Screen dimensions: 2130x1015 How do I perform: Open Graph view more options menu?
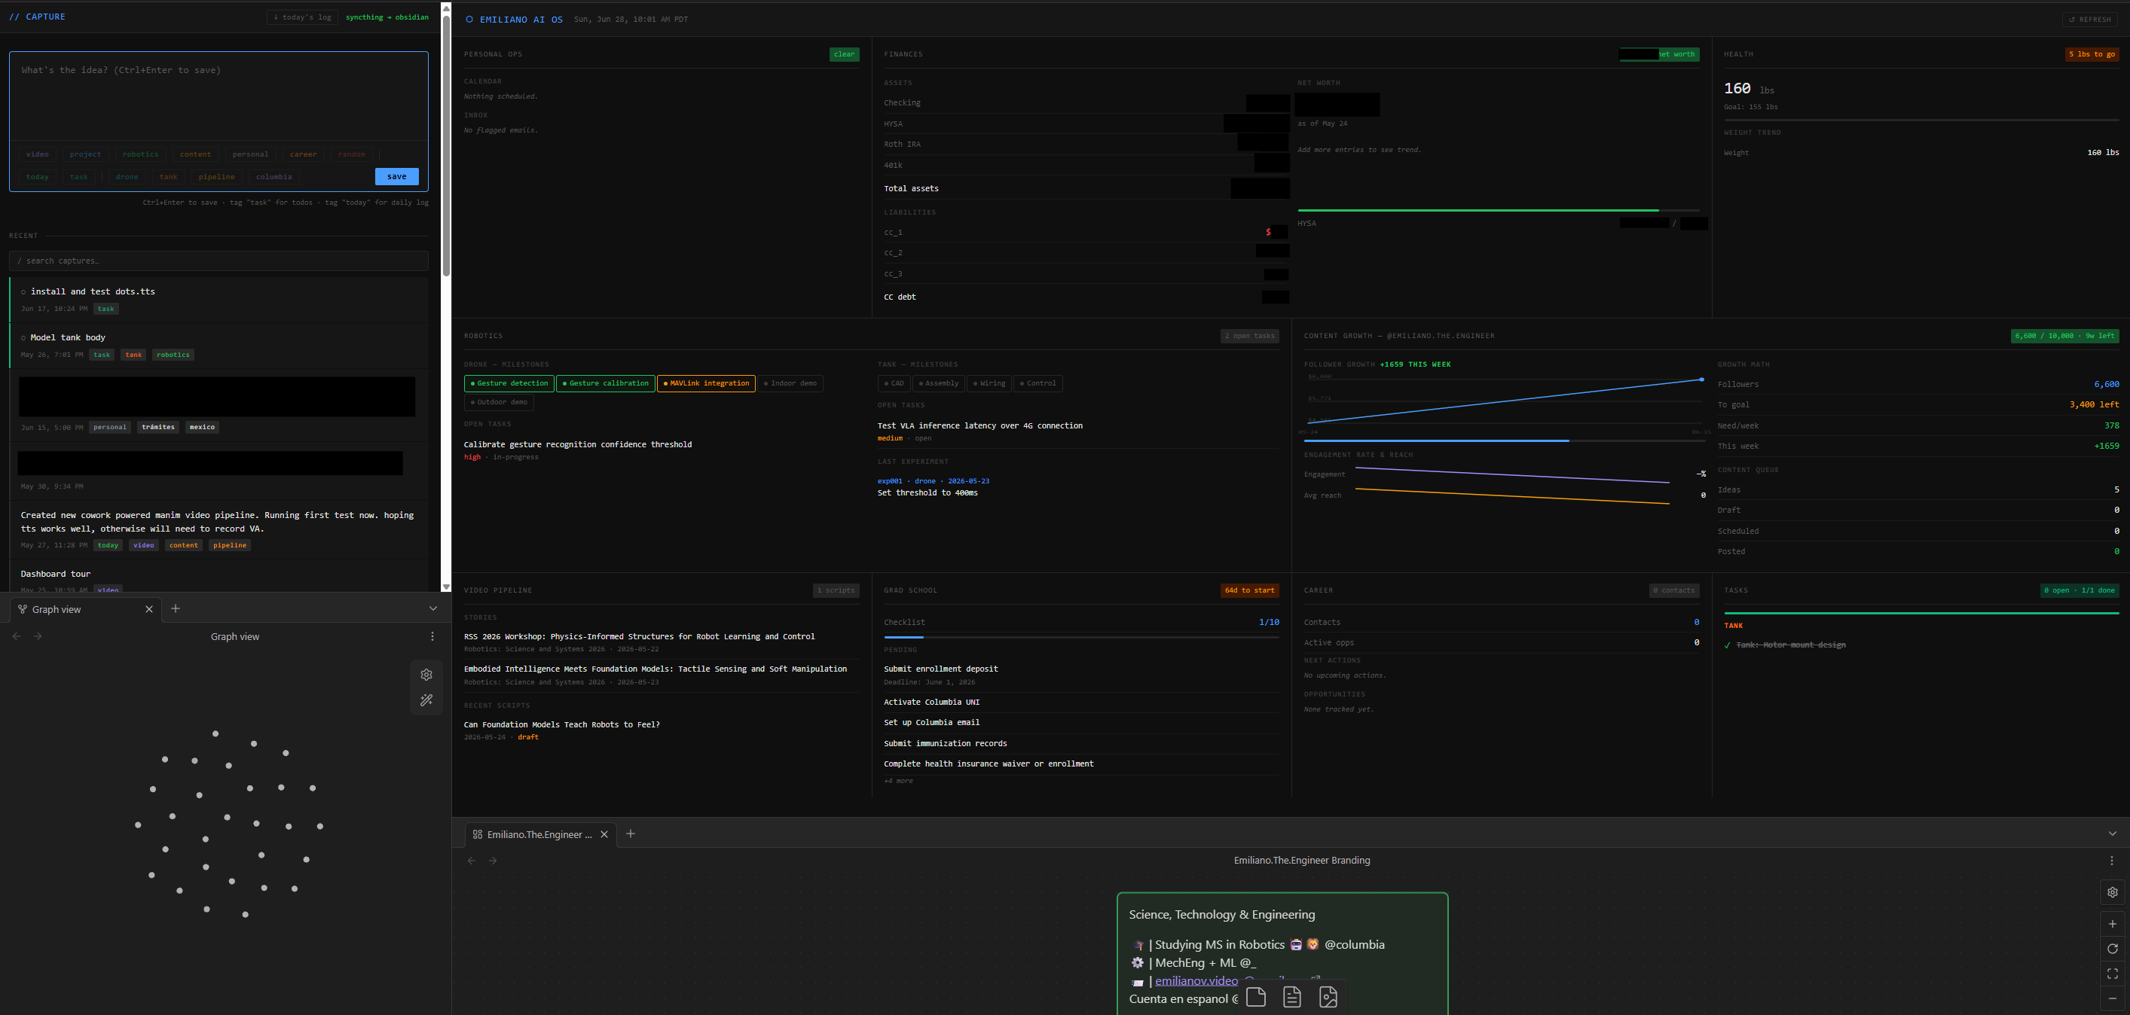pos(432,636)
